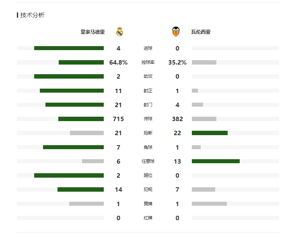The image size is (294, 235).
Task: Click the 技术分析 section heading
Action: click(32, 15)
